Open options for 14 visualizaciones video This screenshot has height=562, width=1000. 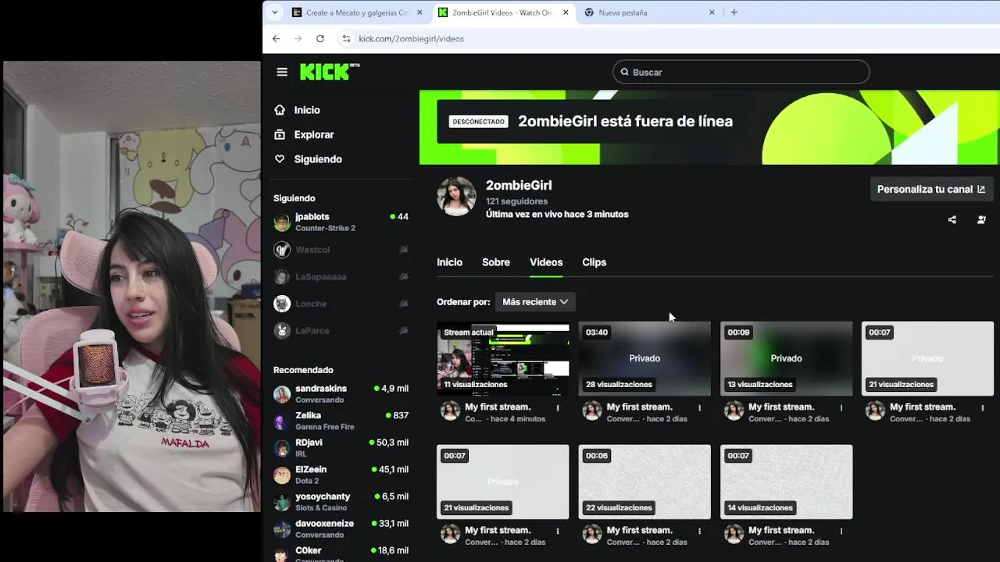(841, 531)
